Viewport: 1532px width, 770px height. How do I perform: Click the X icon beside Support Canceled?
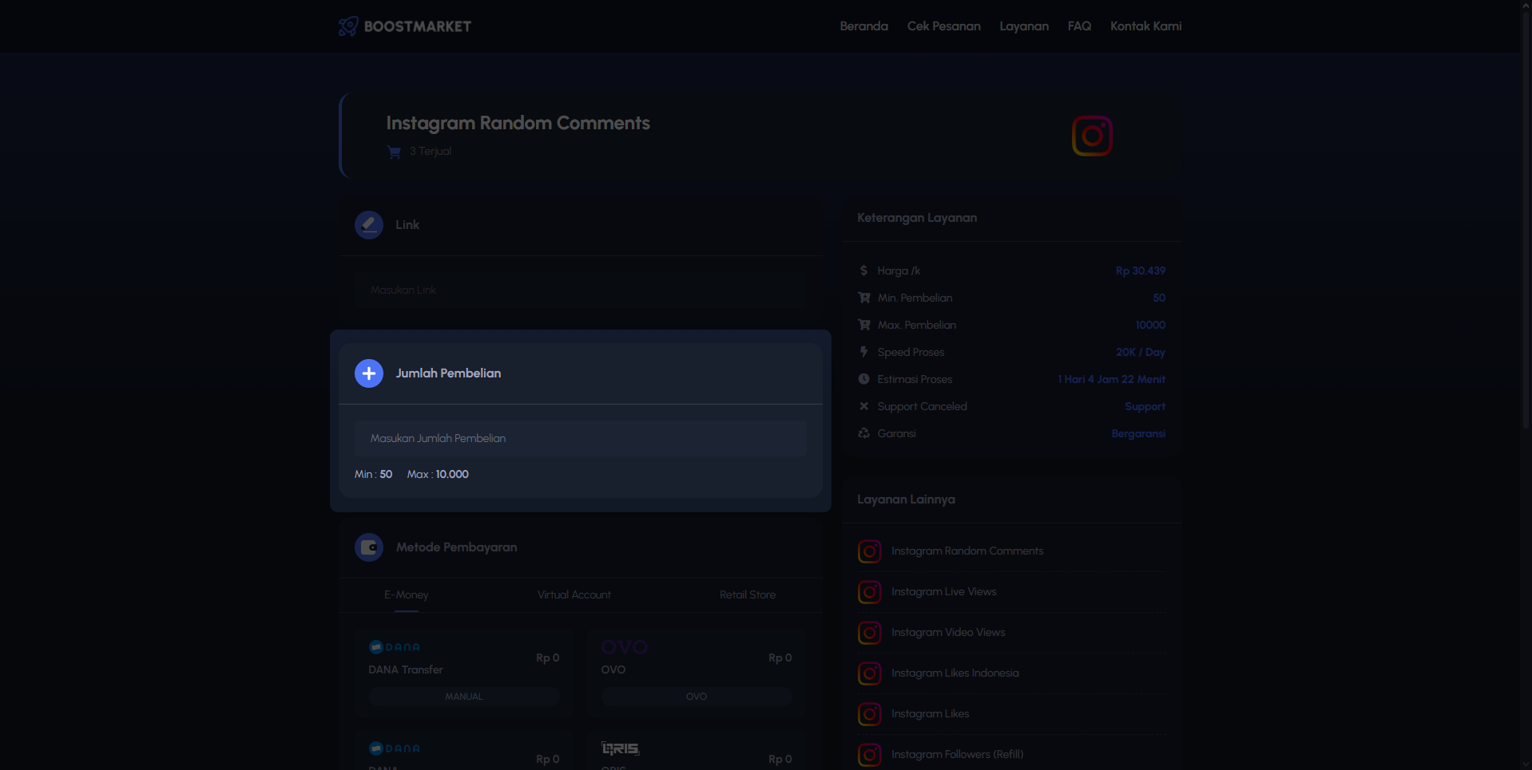(x=863, y=406)
